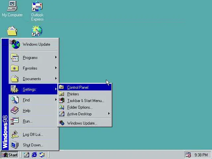This screenshot has height=159, width=212.
Task: Click the Printers folder icon
Action: tap(62, 94)
